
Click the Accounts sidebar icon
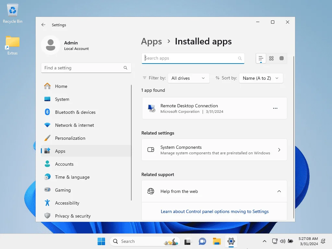pyautogui.click(x=47, y=164)
